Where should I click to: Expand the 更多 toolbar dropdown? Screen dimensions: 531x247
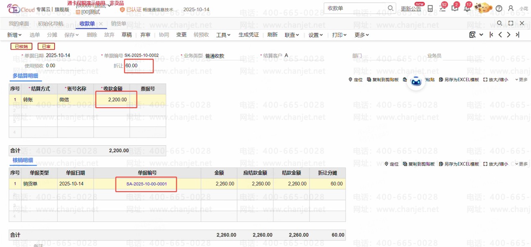coord(362,35)
